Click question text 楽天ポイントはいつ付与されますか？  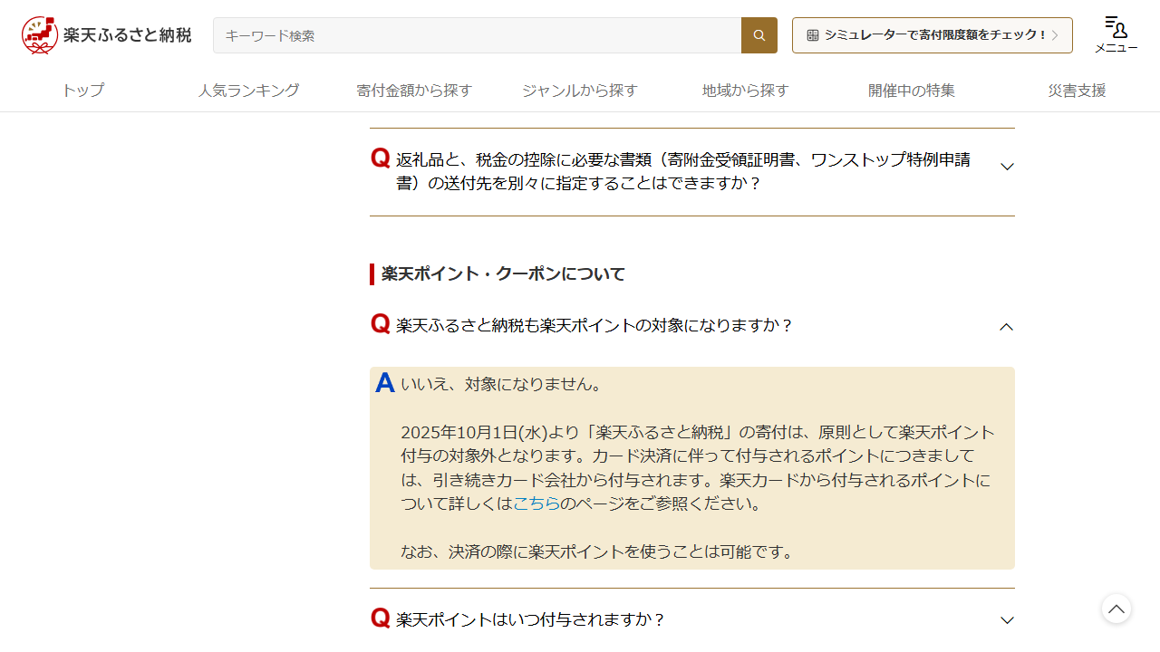click(x=531, y=619)
